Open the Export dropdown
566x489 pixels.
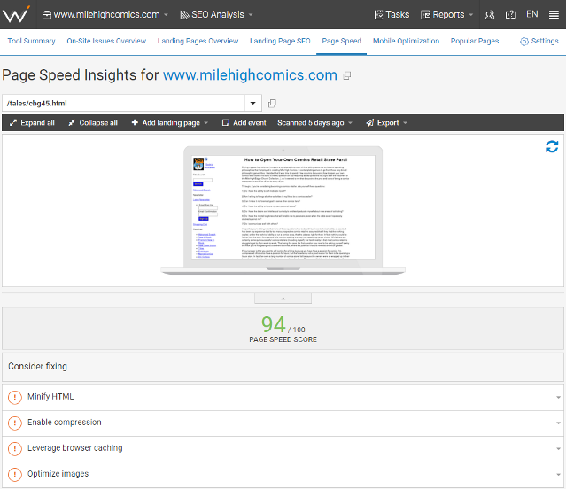tap(386, 123)
